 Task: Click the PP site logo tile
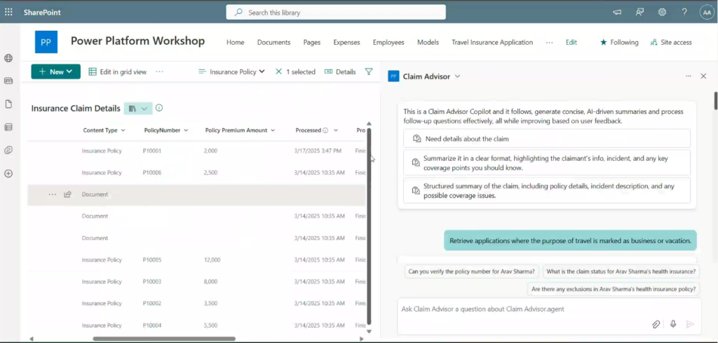click(46, 42)
